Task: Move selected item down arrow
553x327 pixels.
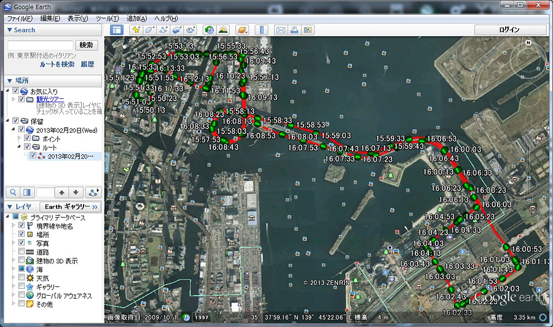Action: [x=76, y=192]
